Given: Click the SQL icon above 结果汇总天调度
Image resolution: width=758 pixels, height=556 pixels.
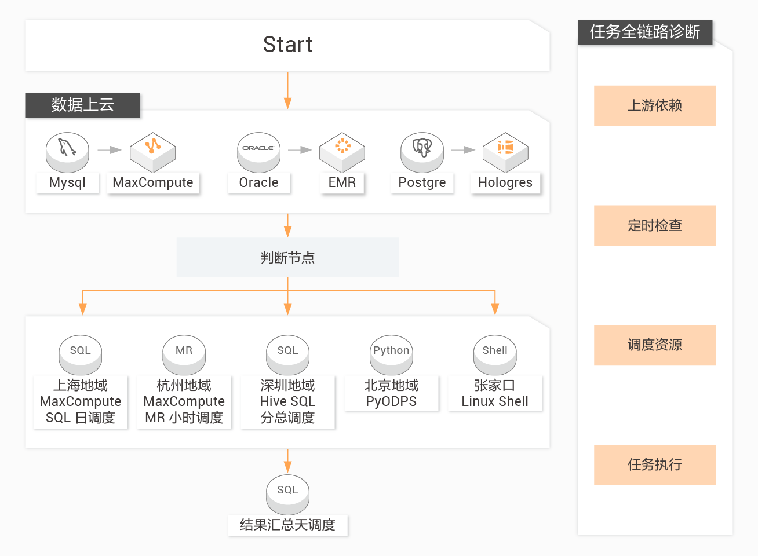Looking at the screenshot, I should coord(287,493).
